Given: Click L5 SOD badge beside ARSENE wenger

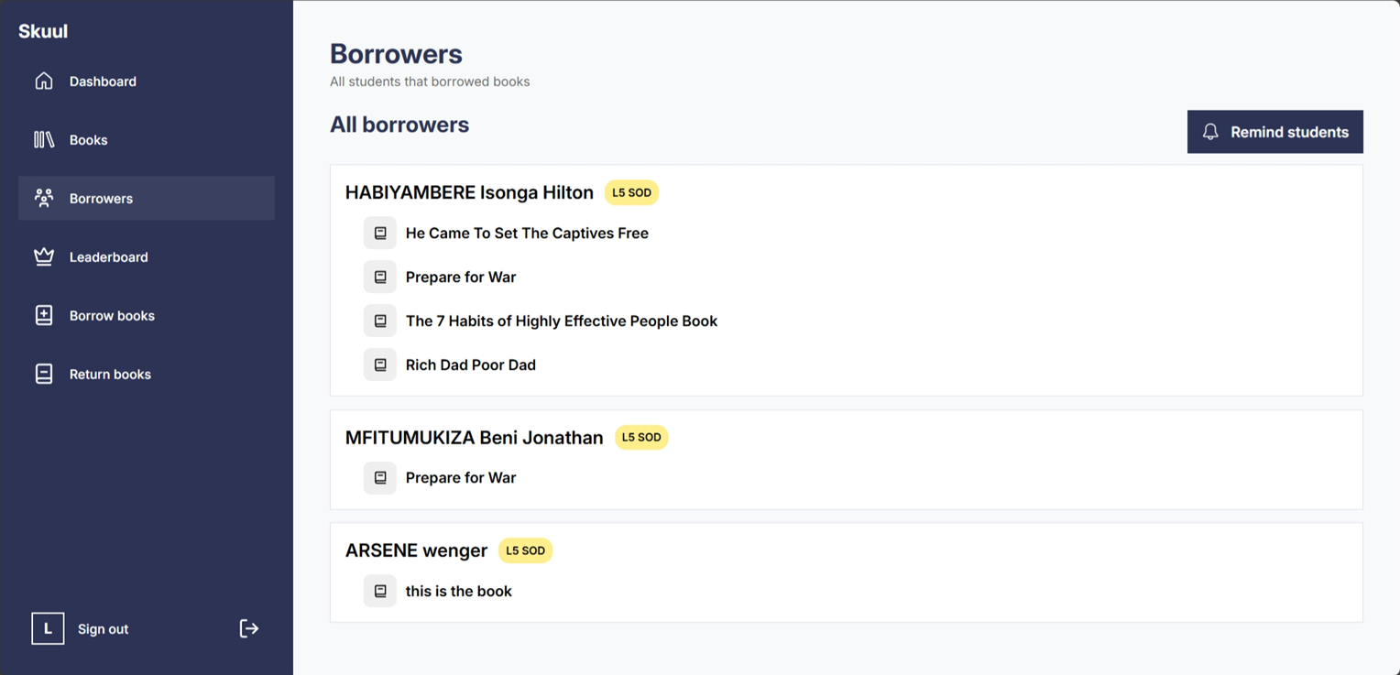Looking at the screenshot, I should click(x=525, y=550).
